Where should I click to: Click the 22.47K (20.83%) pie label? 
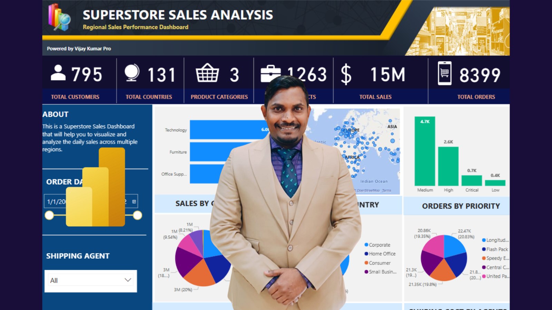(x=466, y=234)
